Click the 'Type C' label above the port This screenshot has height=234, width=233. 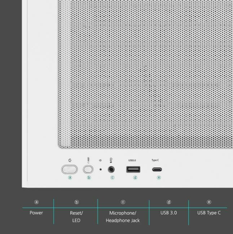point(155,160)
